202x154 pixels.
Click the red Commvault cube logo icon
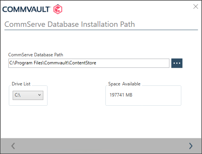coord(58,9)
